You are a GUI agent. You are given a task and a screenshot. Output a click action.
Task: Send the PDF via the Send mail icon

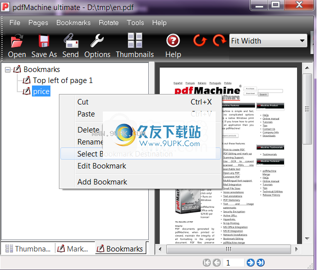(70, 41)
